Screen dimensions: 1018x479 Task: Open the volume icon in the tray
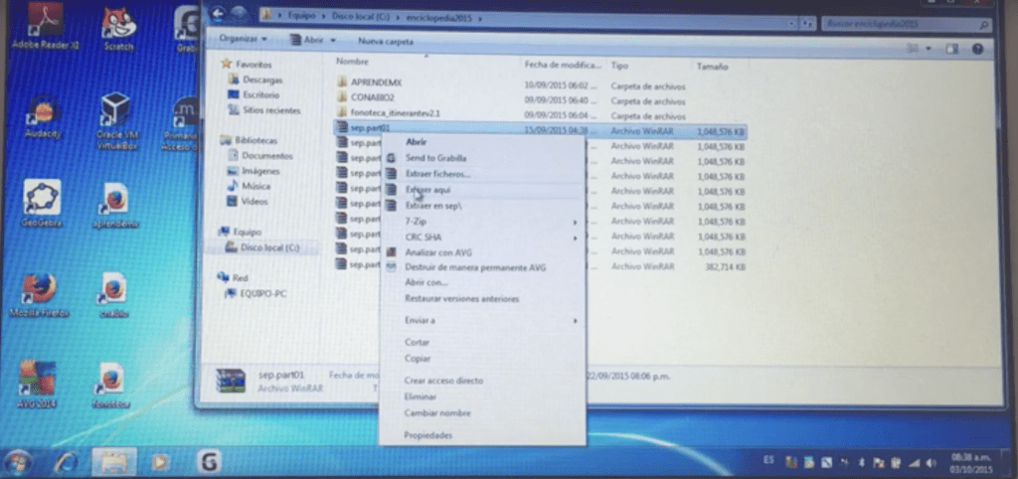pyautogui.click(x=932, y=463)
